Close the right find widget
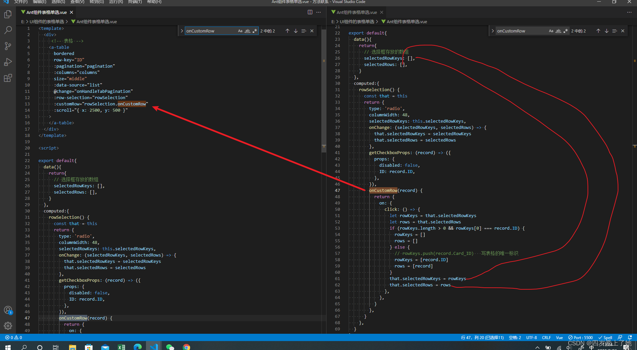The width and height of the screenshot is (637, 350). click(x=623, y=31)
